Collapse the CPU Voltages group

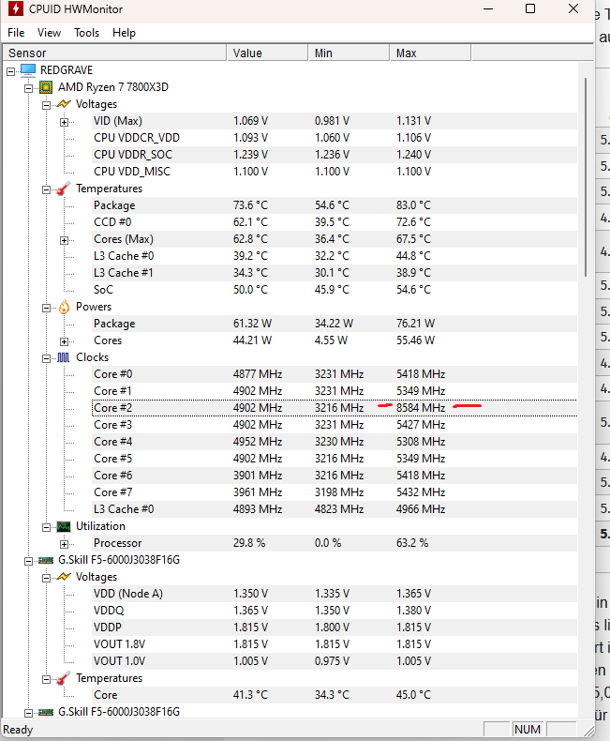(x=46, y=105)
